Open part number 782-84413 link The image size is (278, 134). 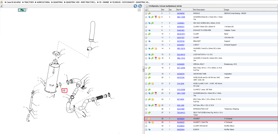(181, 112)
